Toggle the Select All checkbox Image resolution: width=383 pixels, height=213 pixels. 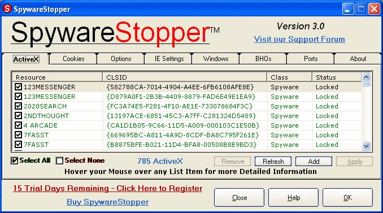pyautogui.click(x=15, y=160)
